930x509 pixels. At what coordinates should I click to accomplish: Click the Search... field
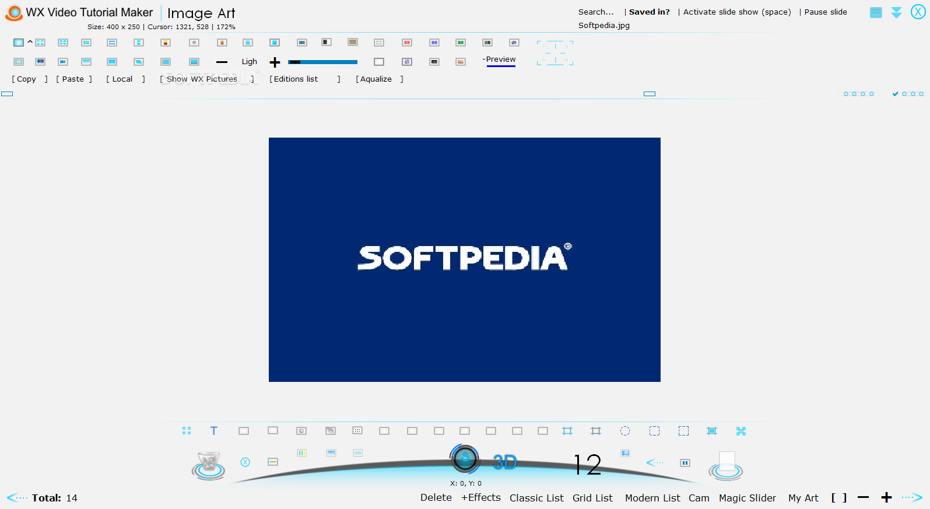coord(596,12)
